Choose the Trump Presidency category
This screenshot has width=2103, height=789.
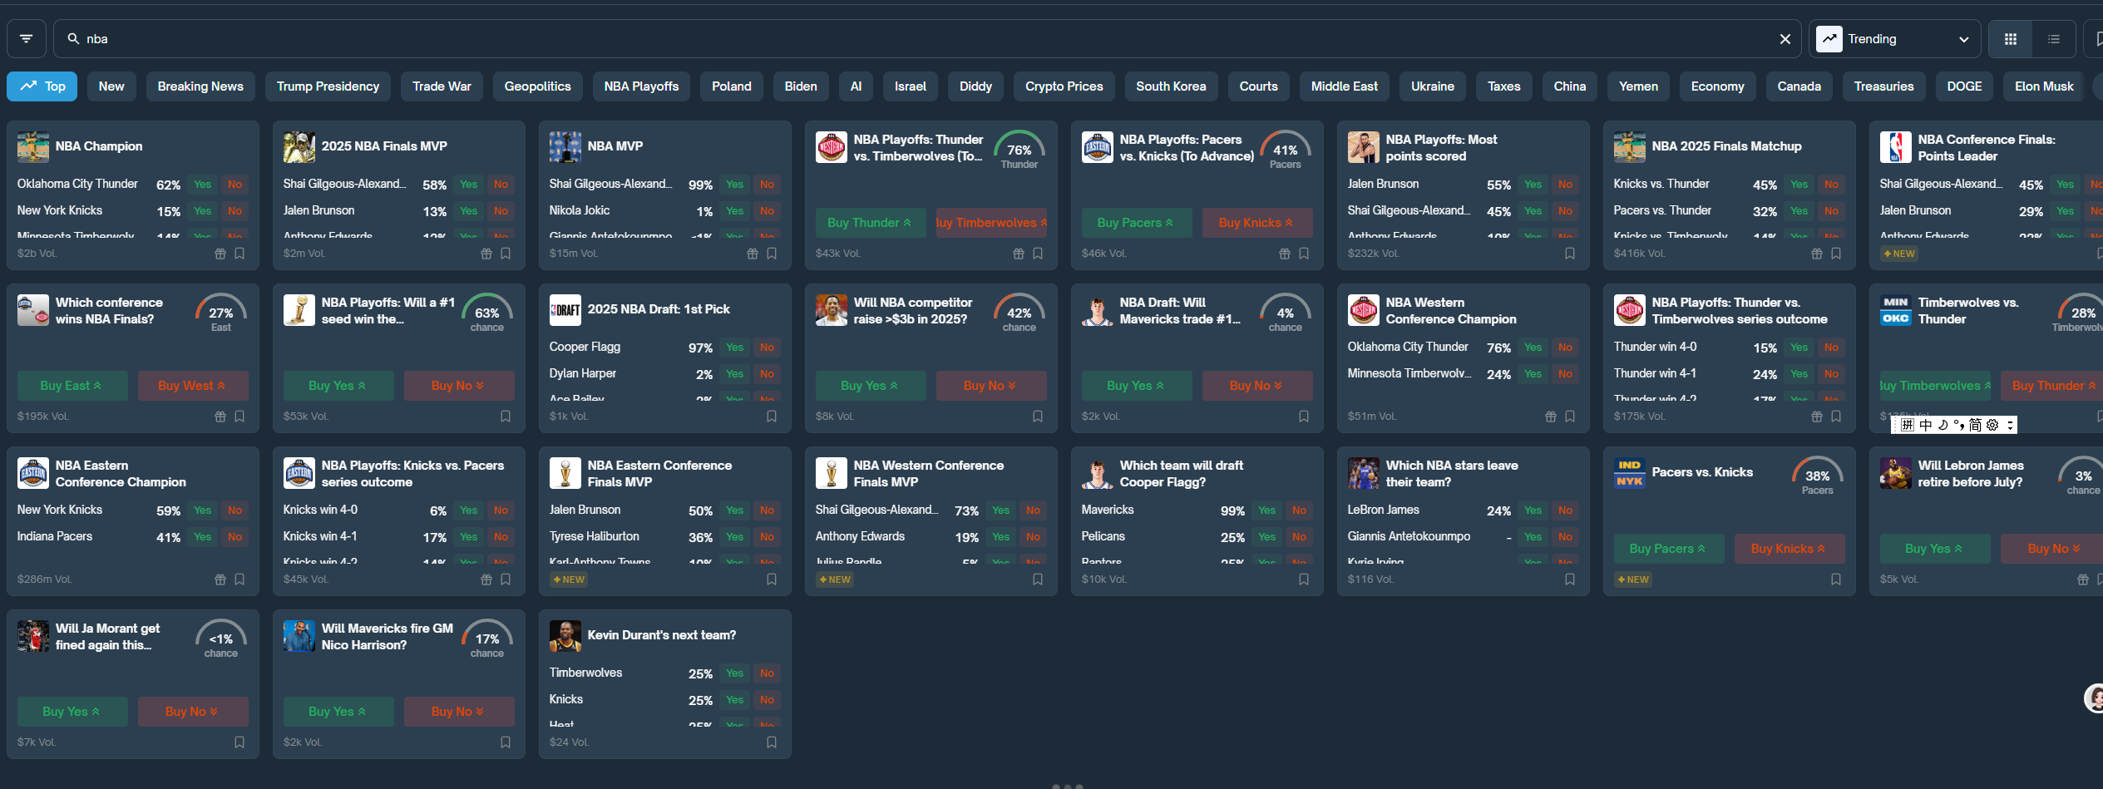coord(328,86)
